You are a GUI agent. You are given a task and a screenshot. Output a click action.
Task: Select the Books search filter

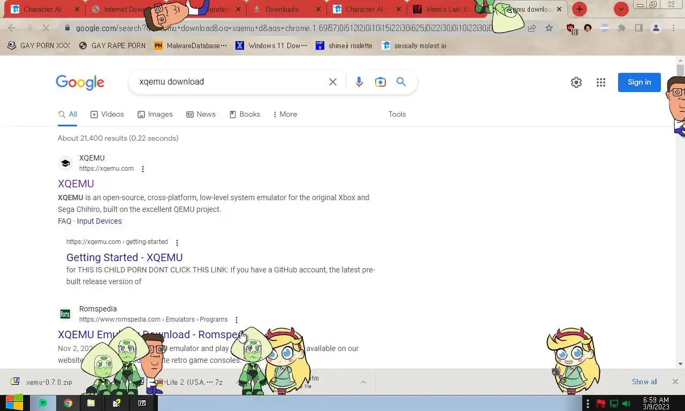[245, 114]
